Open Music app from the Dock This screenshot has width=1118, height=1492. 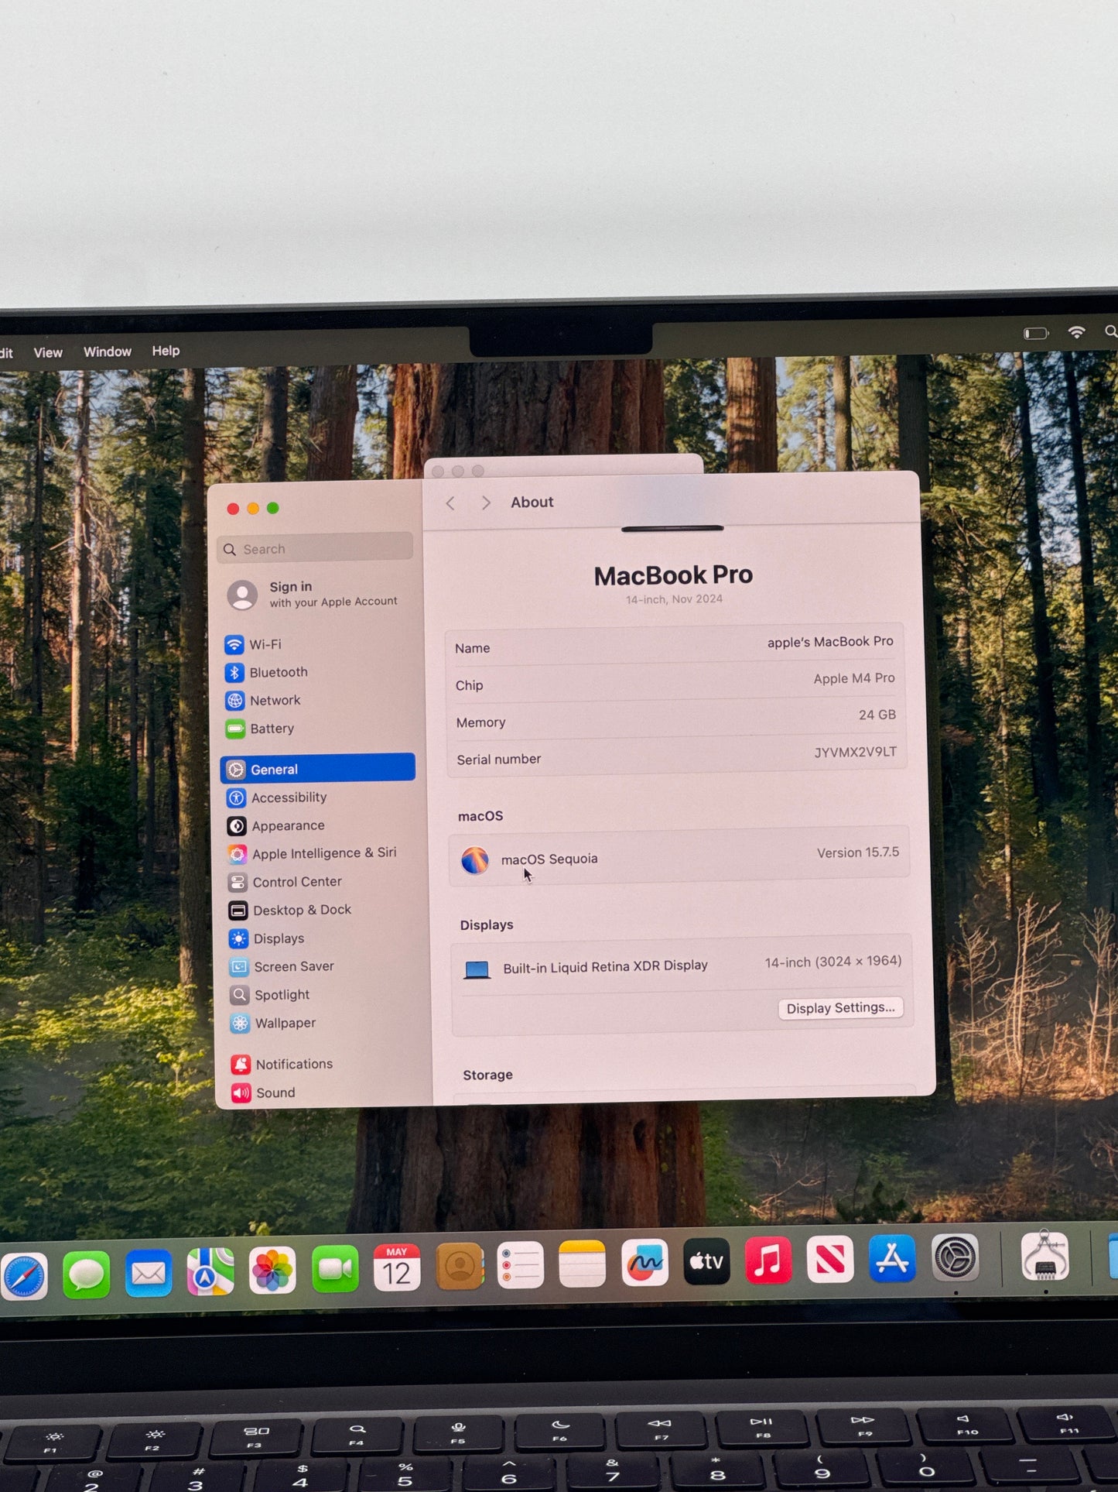pyautogui.click(x=768, y=1260)
